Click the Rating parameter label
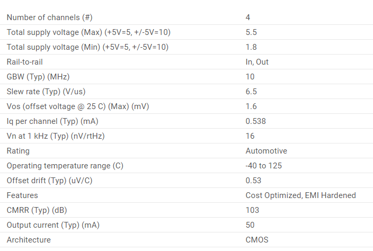 coord(18,151)
